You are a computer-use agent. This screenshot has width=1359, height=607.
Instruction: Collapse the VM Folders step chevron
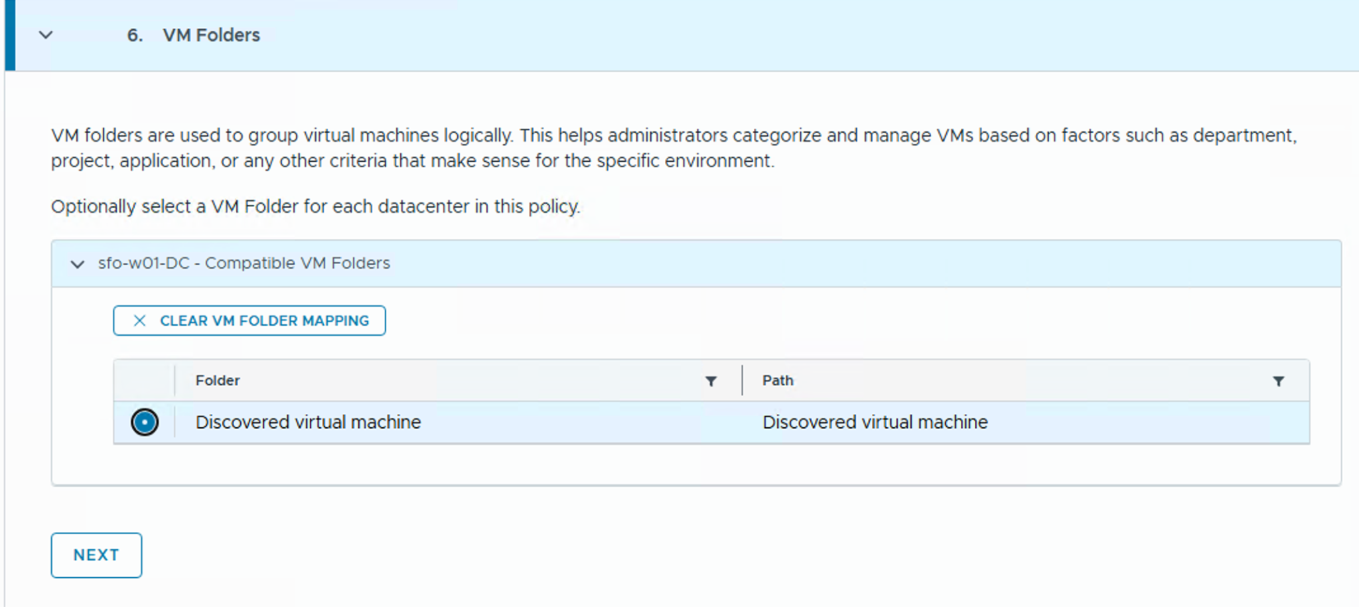pyautogui.click(x=46, y=35)
